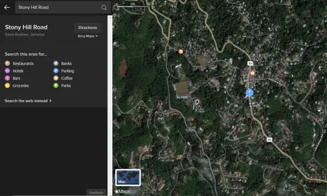This screenshot has width=327, height=196.
Task: Click the blue location pin on the map
Action: [250, 93]
